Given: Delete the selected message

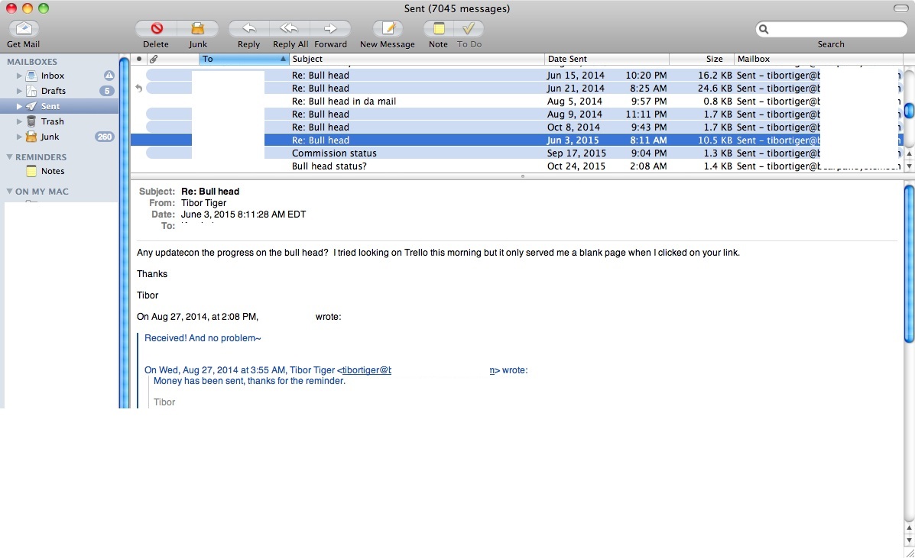Looking at the screenshot, I should click(156, 29).
